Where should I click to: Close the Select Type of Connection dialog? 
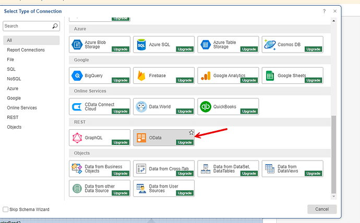coord(335,11)
